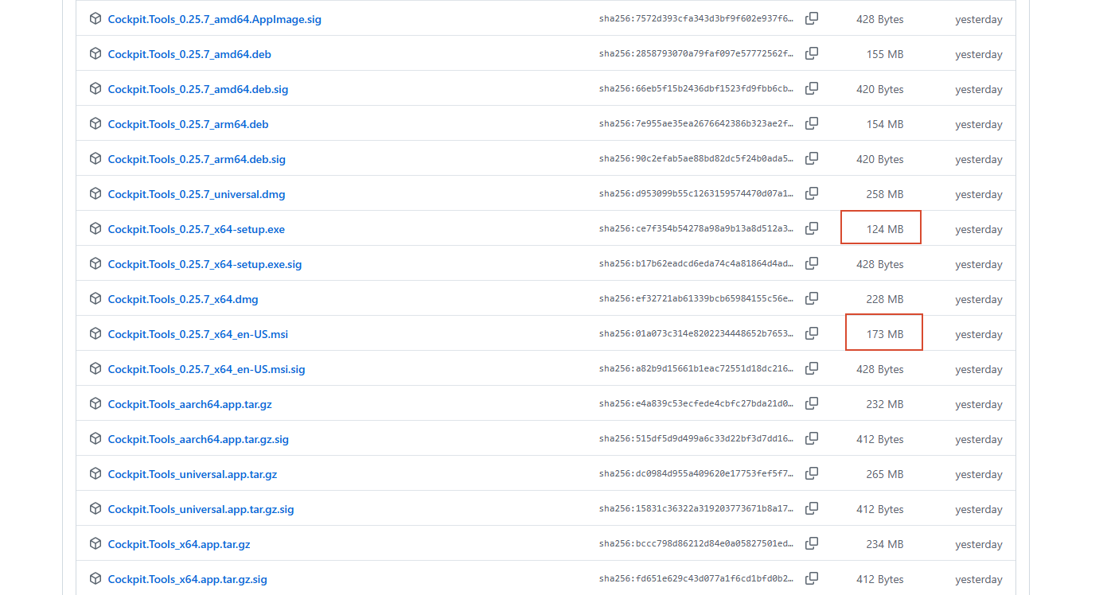This screenshot has width=1107, height=595.
Task: Click the "155 MB" size value
Action: point(885,54)
